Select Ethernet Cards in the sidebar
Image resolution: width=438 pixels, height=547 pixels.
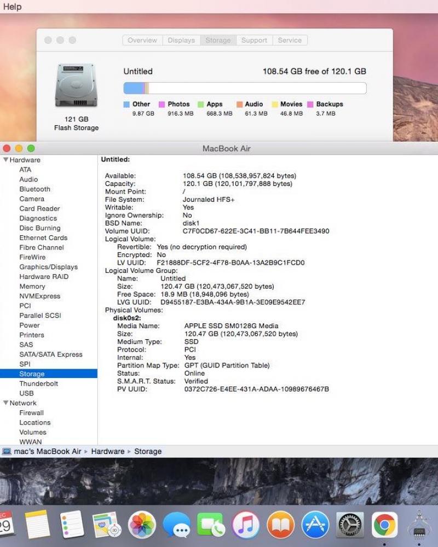tap(43, 238)
